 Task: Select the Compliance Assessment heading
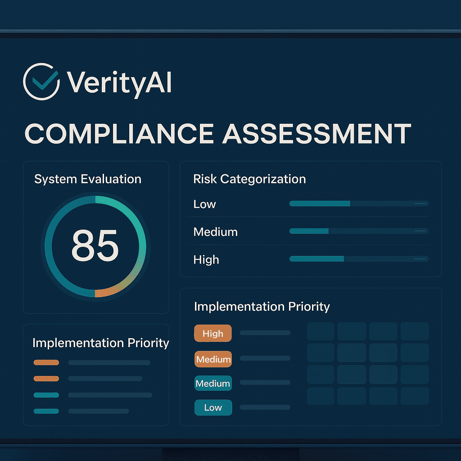point(218,134)
